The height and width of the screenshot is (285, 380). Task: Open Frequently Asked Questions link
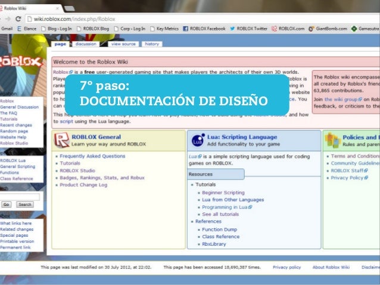92,156
